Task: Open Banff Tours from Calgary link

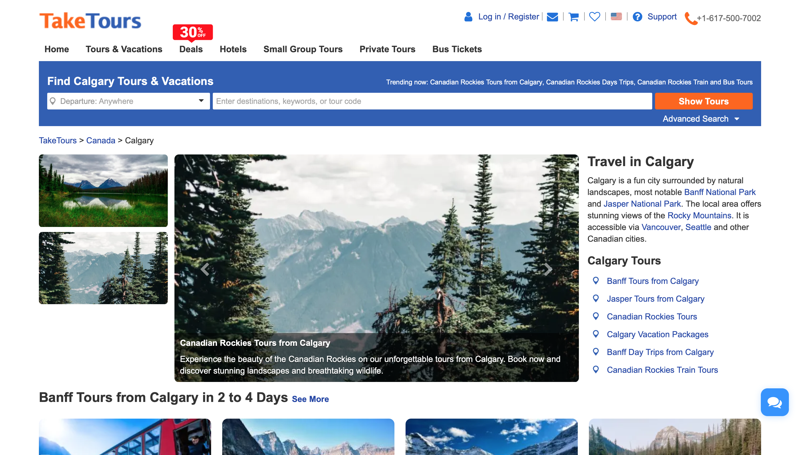Action: click(x=652, y=281)
